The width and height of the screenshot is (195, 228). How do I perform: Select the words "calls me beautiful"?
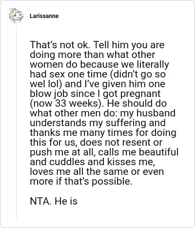coord(138,152)
